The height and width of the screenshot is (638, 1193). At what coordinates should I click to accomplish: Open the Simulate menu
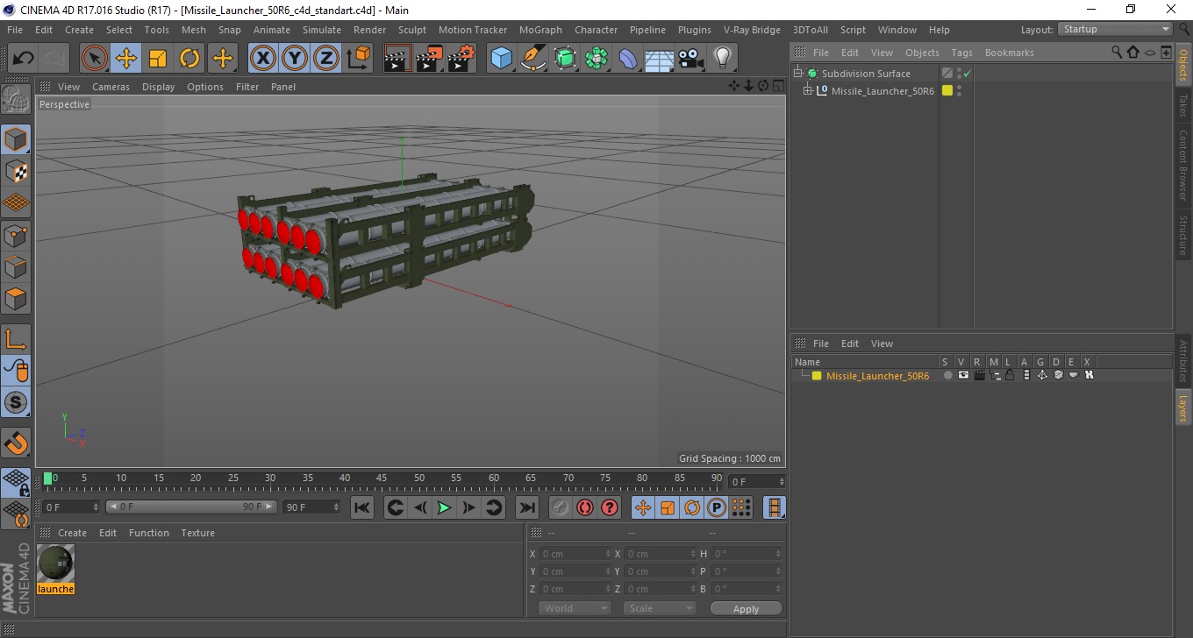(321, 30)
